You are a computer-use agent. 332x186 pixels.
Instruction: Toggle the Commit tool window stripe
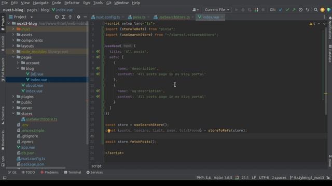3,43
